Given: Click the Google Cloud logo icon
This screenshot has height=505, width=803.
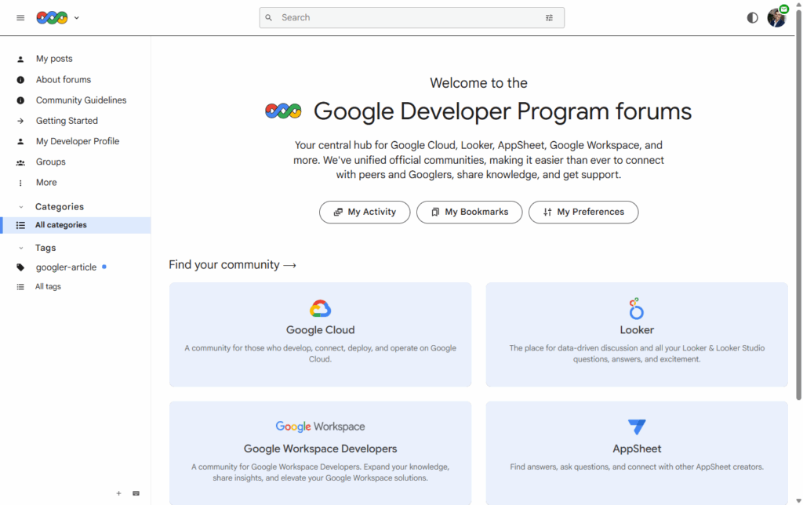Looking at the screenshot, I should coord(320,308).
